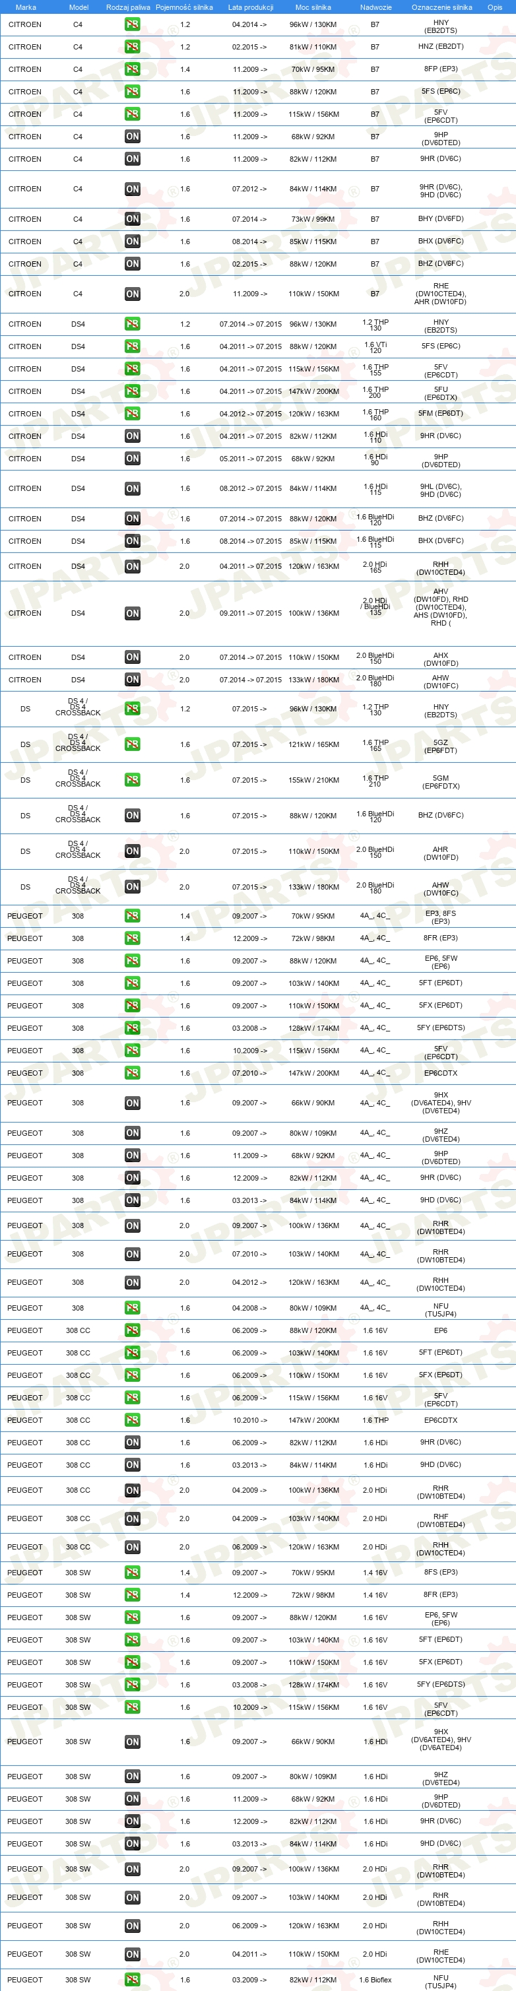516x1991 pixels.
Task: Select the '155kW / 210KM' power cell
Action: (x=313, y=781)
